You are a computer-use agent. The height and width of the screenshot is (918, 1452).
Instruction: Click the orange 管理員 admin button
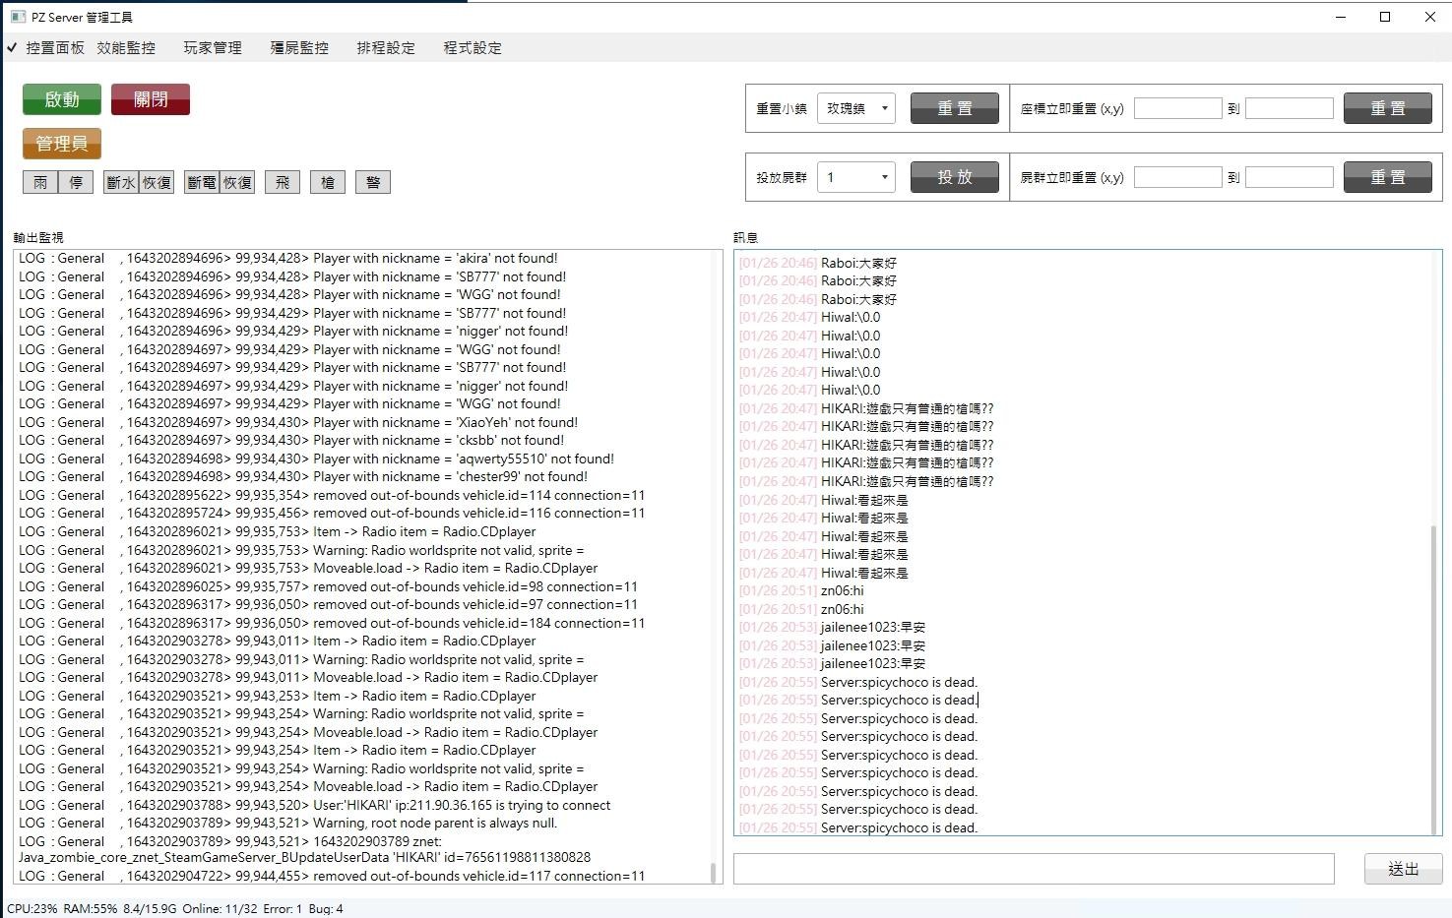point(62,144)
